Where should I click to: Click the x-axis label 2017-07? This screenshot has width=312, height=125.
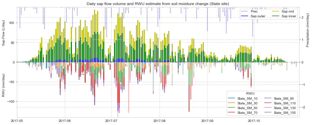pyautogui.click(x=111, y=121)
